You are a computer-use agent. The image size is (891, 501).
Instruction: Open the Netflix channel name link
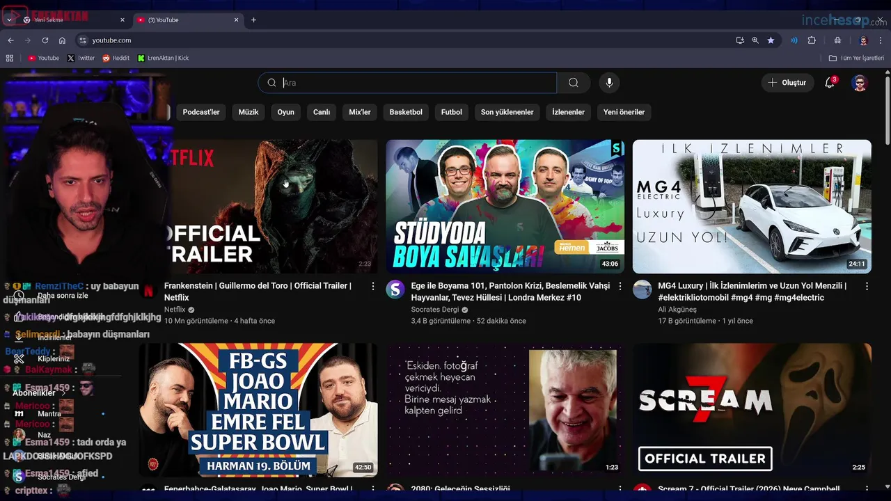pyautogui.click(x=175, y=310)
